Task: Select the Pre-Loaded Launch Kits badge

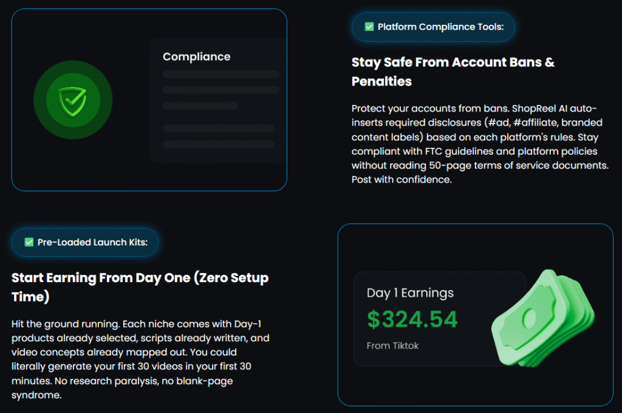Action: [84, 243]
